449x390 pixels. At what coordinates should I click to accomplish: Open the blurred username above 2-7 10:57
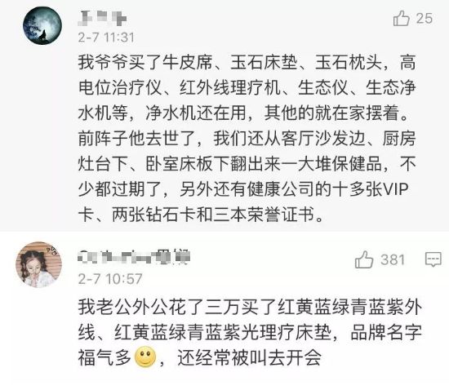click(x=134, y=257)
